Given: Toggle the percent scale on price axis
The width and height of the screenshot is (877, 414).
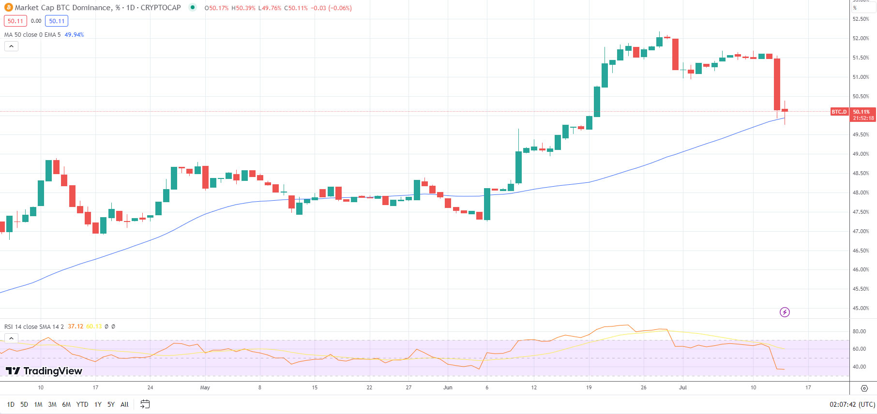Looking at the screenshot, I should [855, 8].
